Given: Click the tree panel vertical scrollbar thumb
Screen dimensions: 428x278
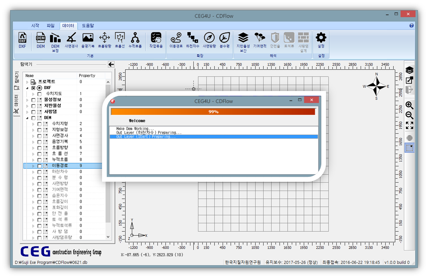Looking at the screenshot, I should tap(108, 153).
